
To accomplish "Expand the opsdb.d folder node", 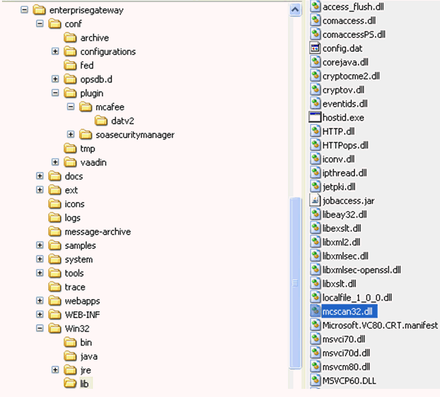I will coord(55,79).
